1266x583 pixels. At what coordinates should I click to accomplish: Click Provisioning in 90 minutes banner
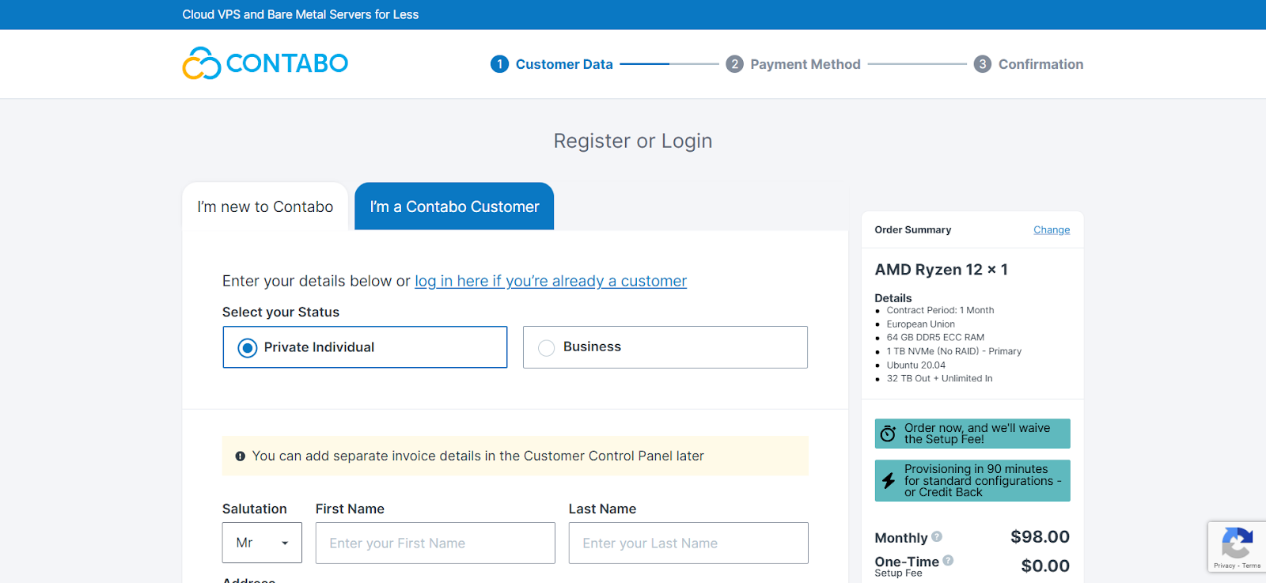pos(972,481)
